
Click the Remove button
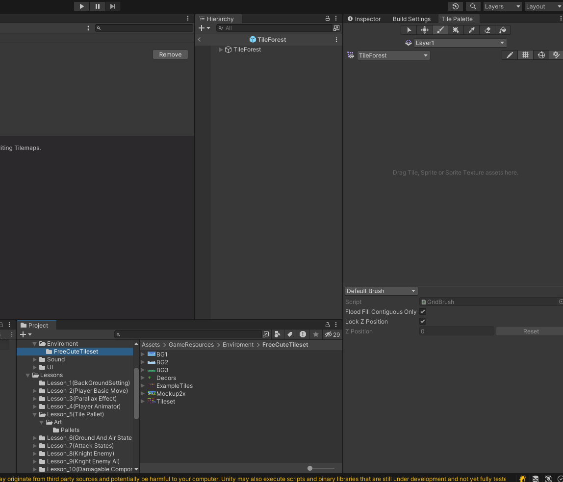[170, 54]
